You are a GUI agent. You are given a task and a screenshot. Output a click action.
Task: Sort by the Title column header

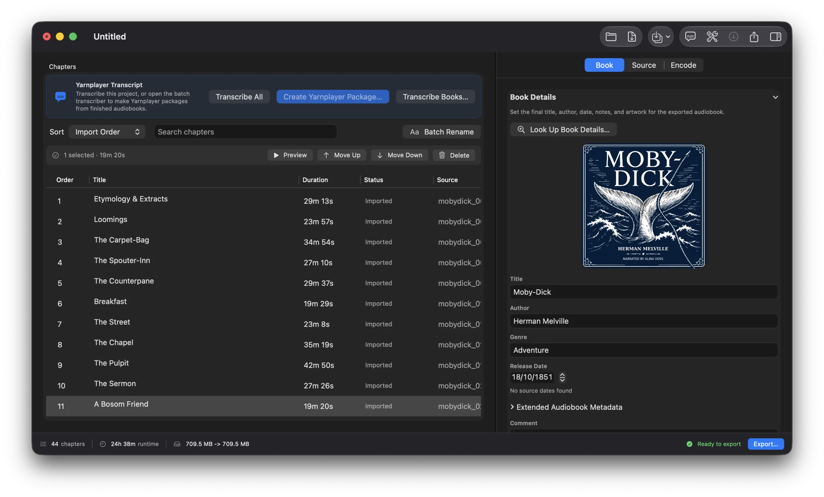pos(99,179)
